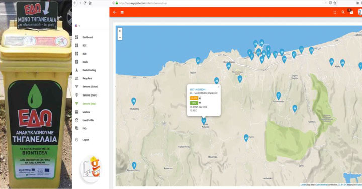Enter fullscreen using the header expand icon
This screenshot has width=362, height=189.
335,12
